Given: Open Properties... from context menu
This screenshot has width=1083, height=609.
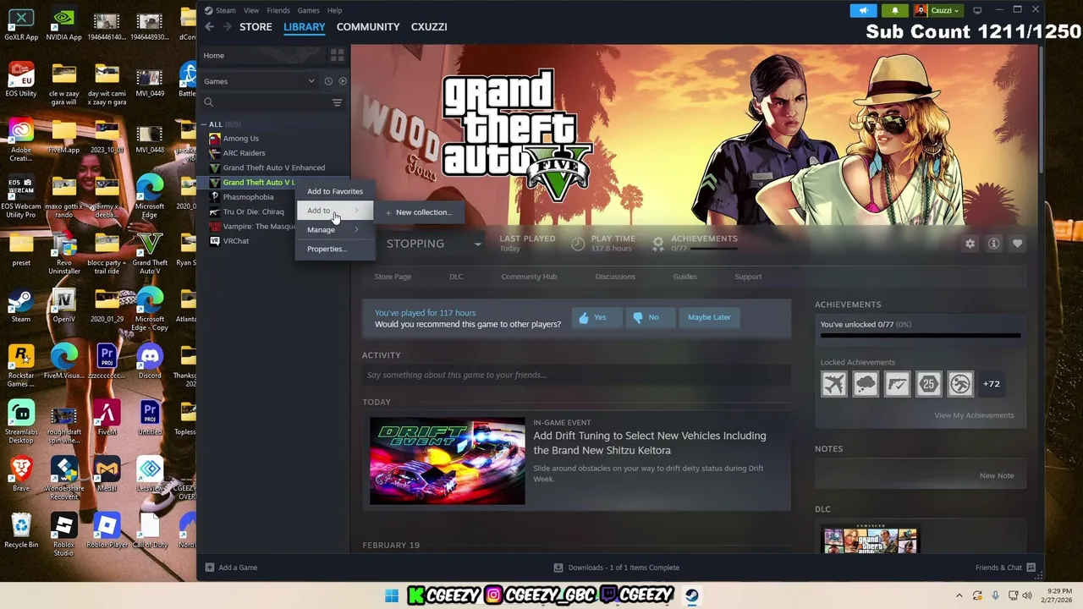Looking at the screenshot, I should (333, 249).
